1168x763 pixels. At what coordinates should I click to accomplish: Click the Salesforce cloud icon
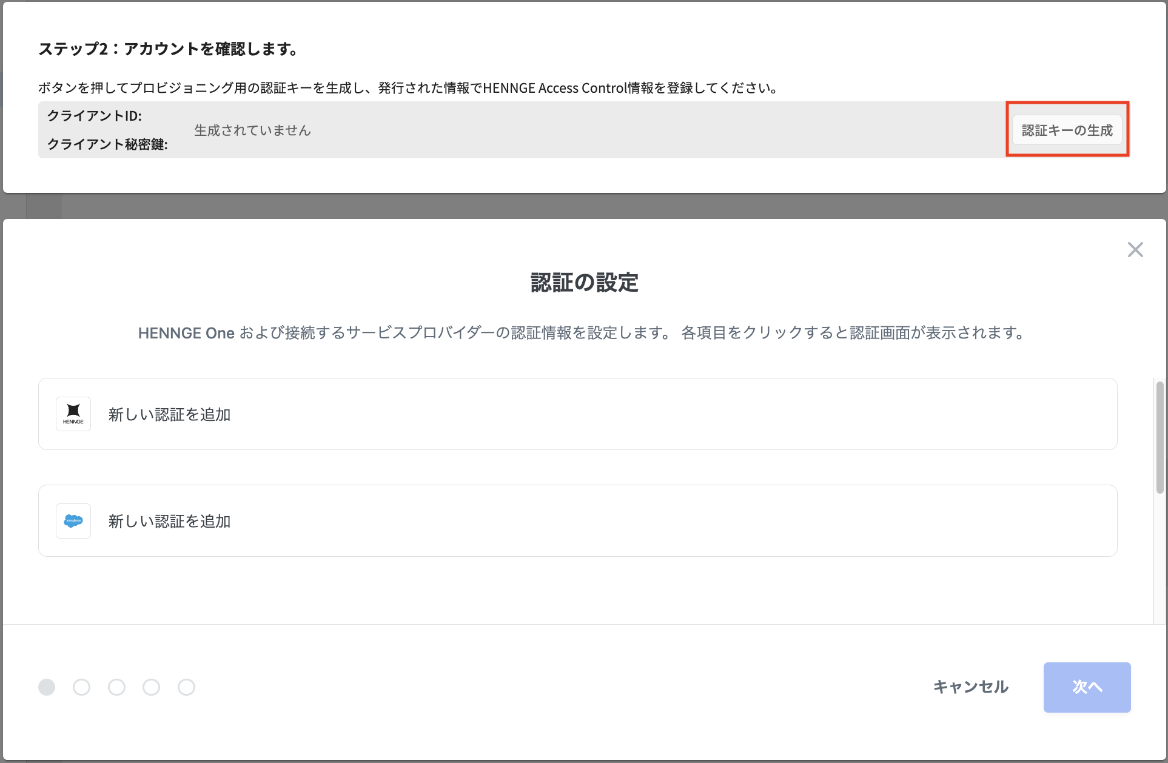pos(73,520)
